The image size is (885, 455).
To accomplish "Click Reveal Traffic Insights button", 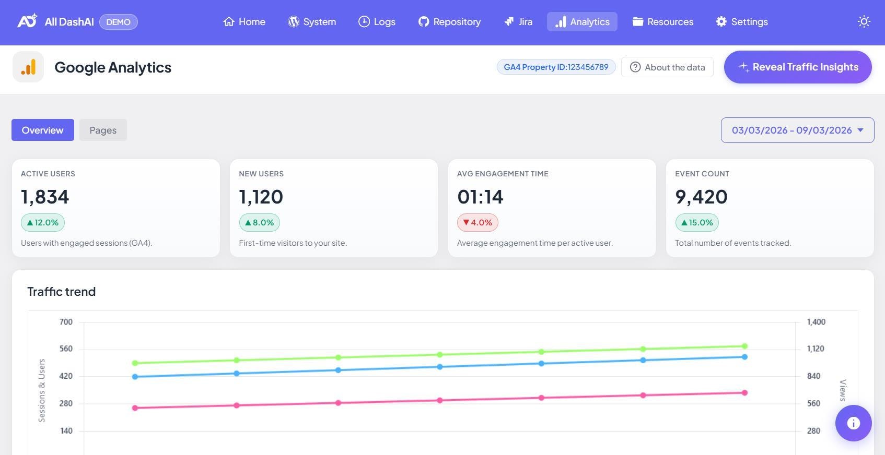I will [798, 67].
